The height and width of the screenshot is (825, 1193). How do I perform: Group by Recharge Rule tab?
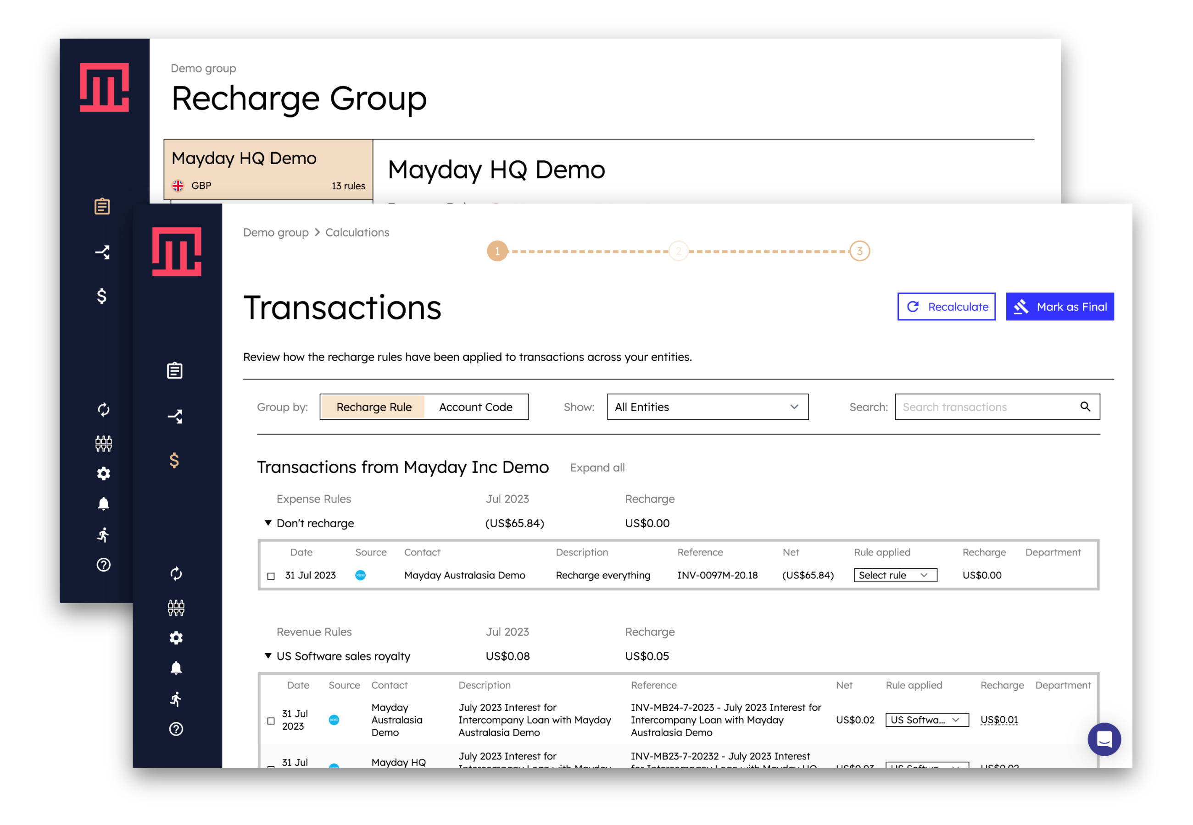374,407
